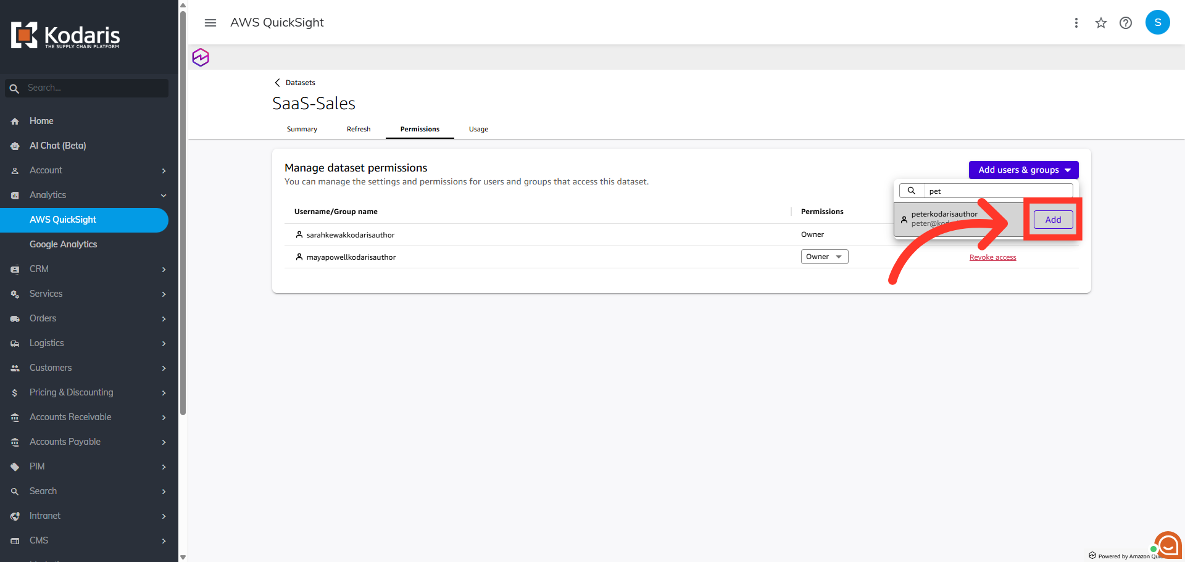The height and width of the screenshot is (562, 1185).
Task: Expand the Account menu chevron
Action: coord(164,171)
